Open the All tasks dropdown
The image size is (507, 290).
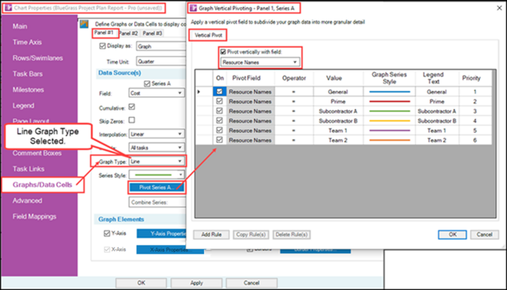click(157, 148)
